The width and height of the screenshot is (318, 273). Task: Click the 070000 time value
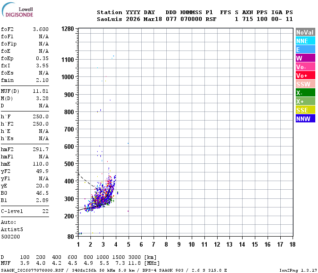[x=191, y=19]
